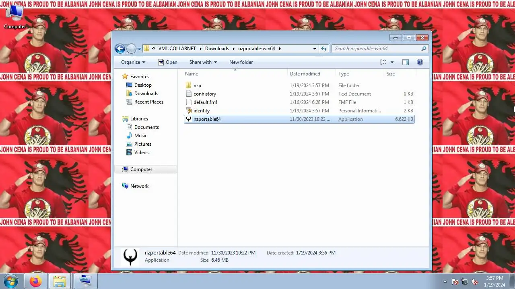Show hidden tray icons arrow
515x289 pixels.
point(445,282)
